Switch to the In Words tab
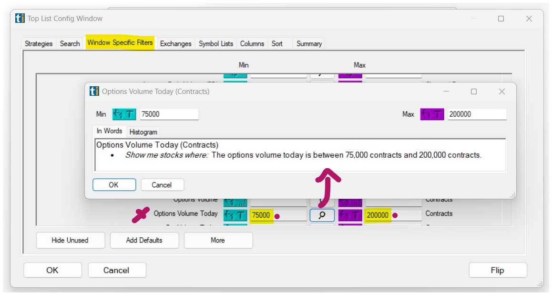 coord(109,131)
